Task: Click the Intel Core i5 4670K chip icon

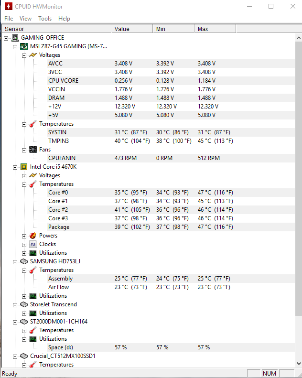Action: pyautogui.click(x=24, y=167)
